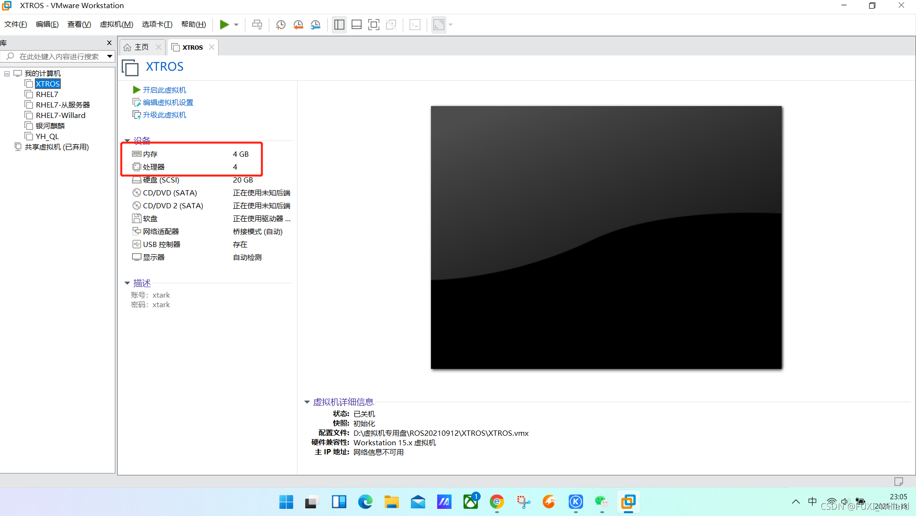916x516 pixels.
Task: Open the stretch display dropdown arrow
Action: click(451, 24)
